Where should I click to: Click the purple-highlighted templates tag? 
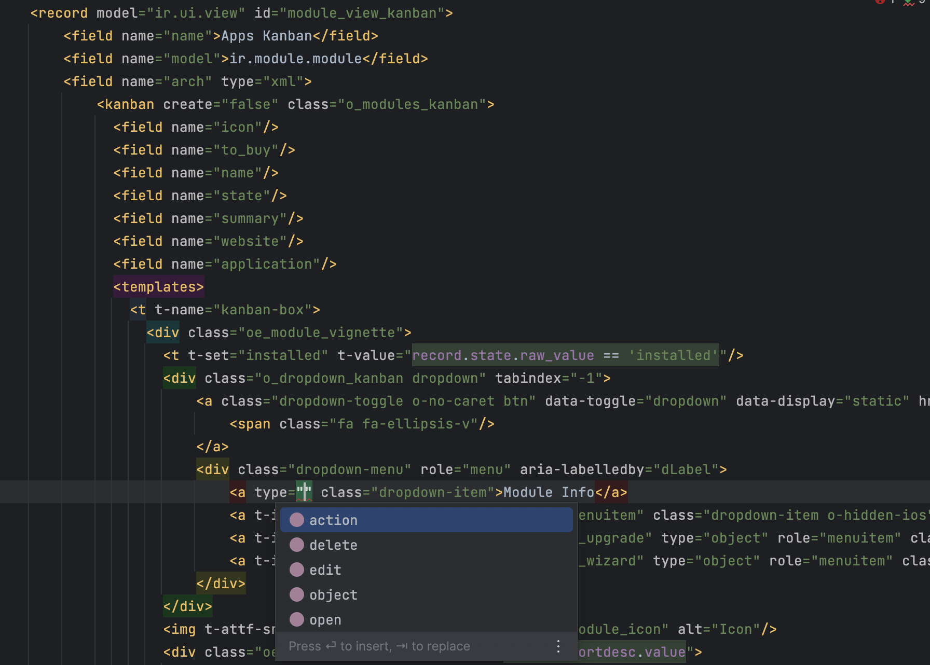(x=158, y=286)
